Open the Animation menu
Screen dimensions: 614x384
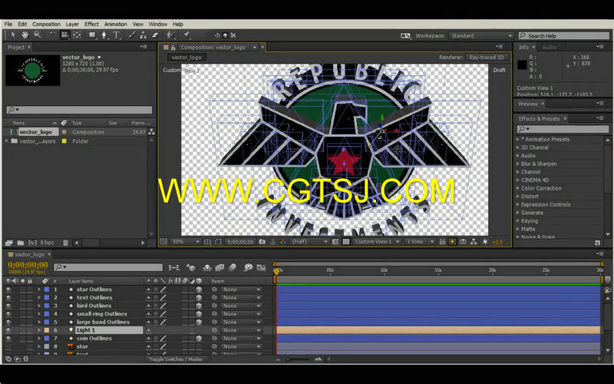116,25
